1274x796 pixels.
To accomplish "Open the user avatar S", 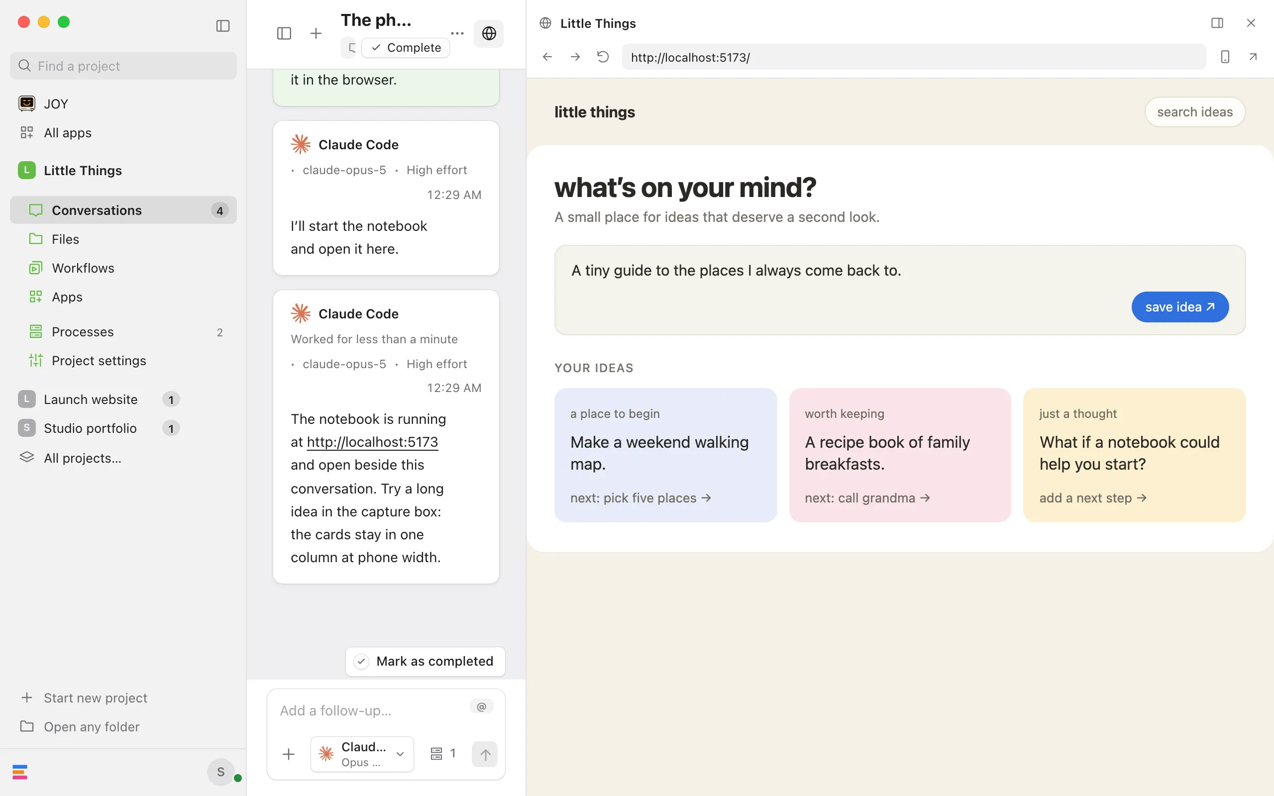I will click(221, 772).
